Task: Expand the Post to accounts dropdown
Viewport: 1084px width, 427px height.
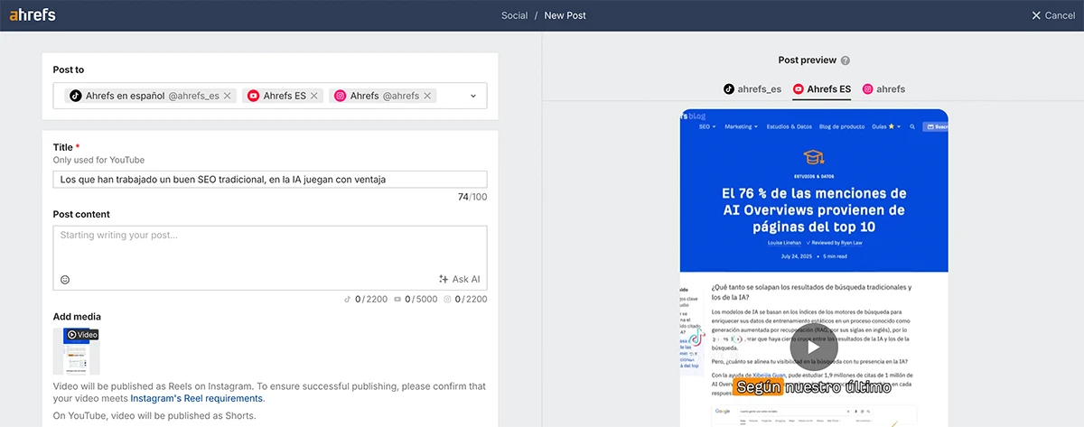Action: pyautogui.click(x=472, y=96)
